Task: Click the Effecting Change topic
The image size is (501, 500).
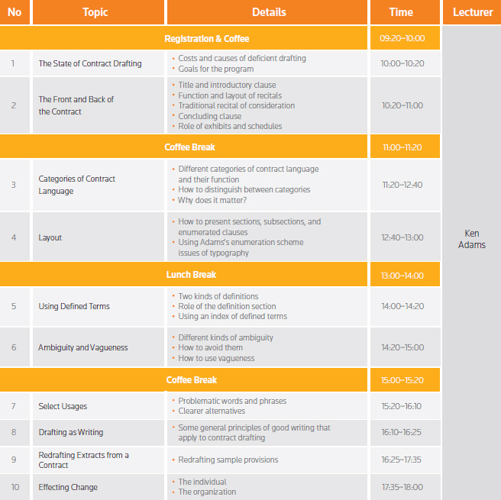Action: coord(68,487)
